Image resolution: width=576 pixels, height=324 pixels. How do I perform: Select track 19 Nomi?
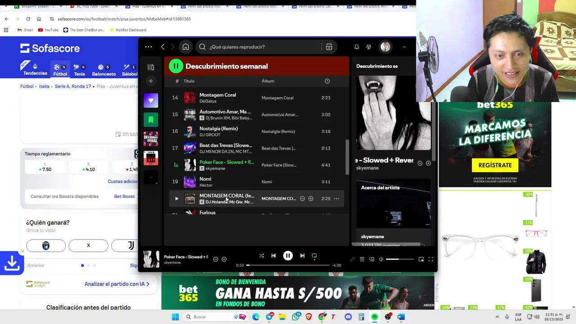(256, 182)
